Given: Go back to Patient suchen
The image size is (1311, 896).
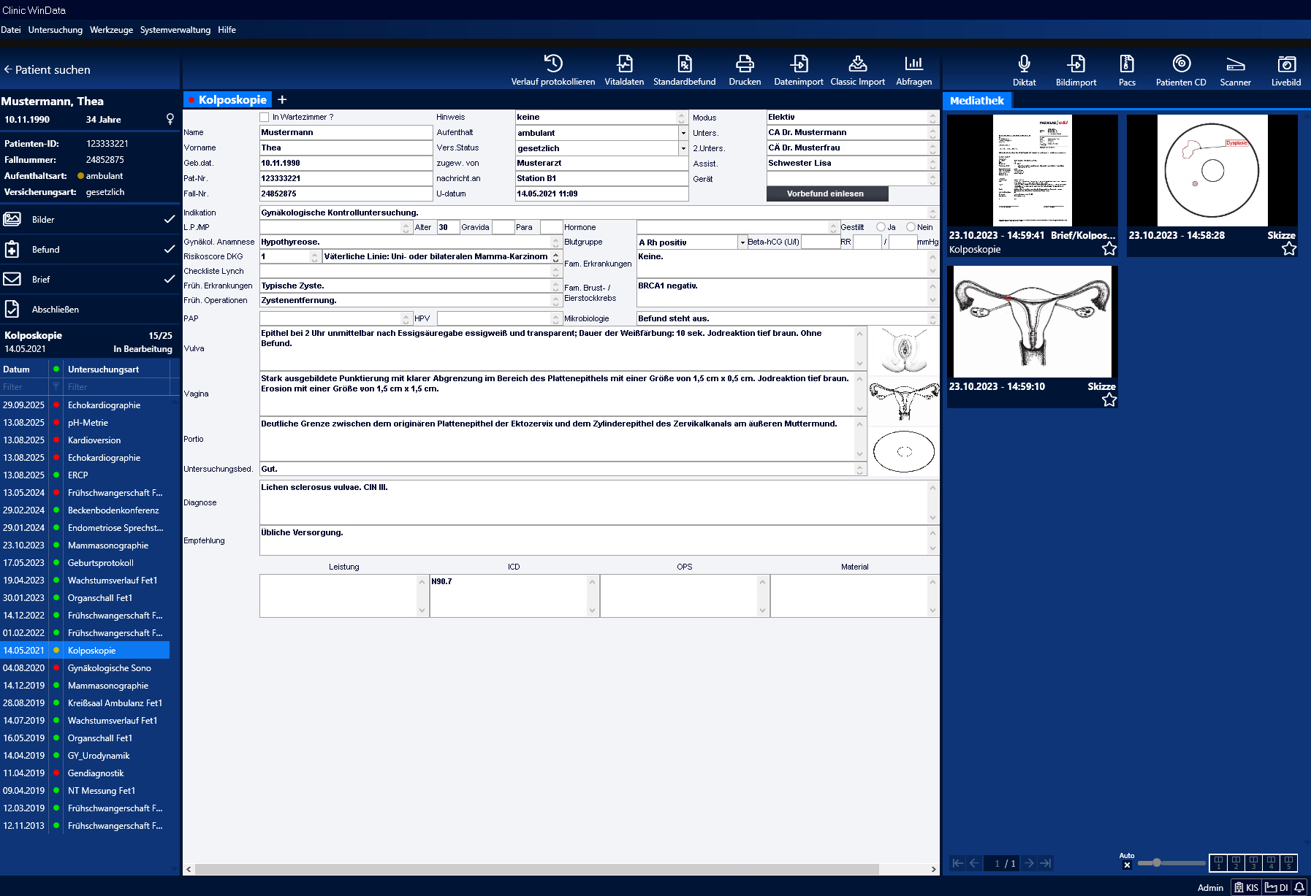Looking at the screenshot, I should (x=47, y=70).
